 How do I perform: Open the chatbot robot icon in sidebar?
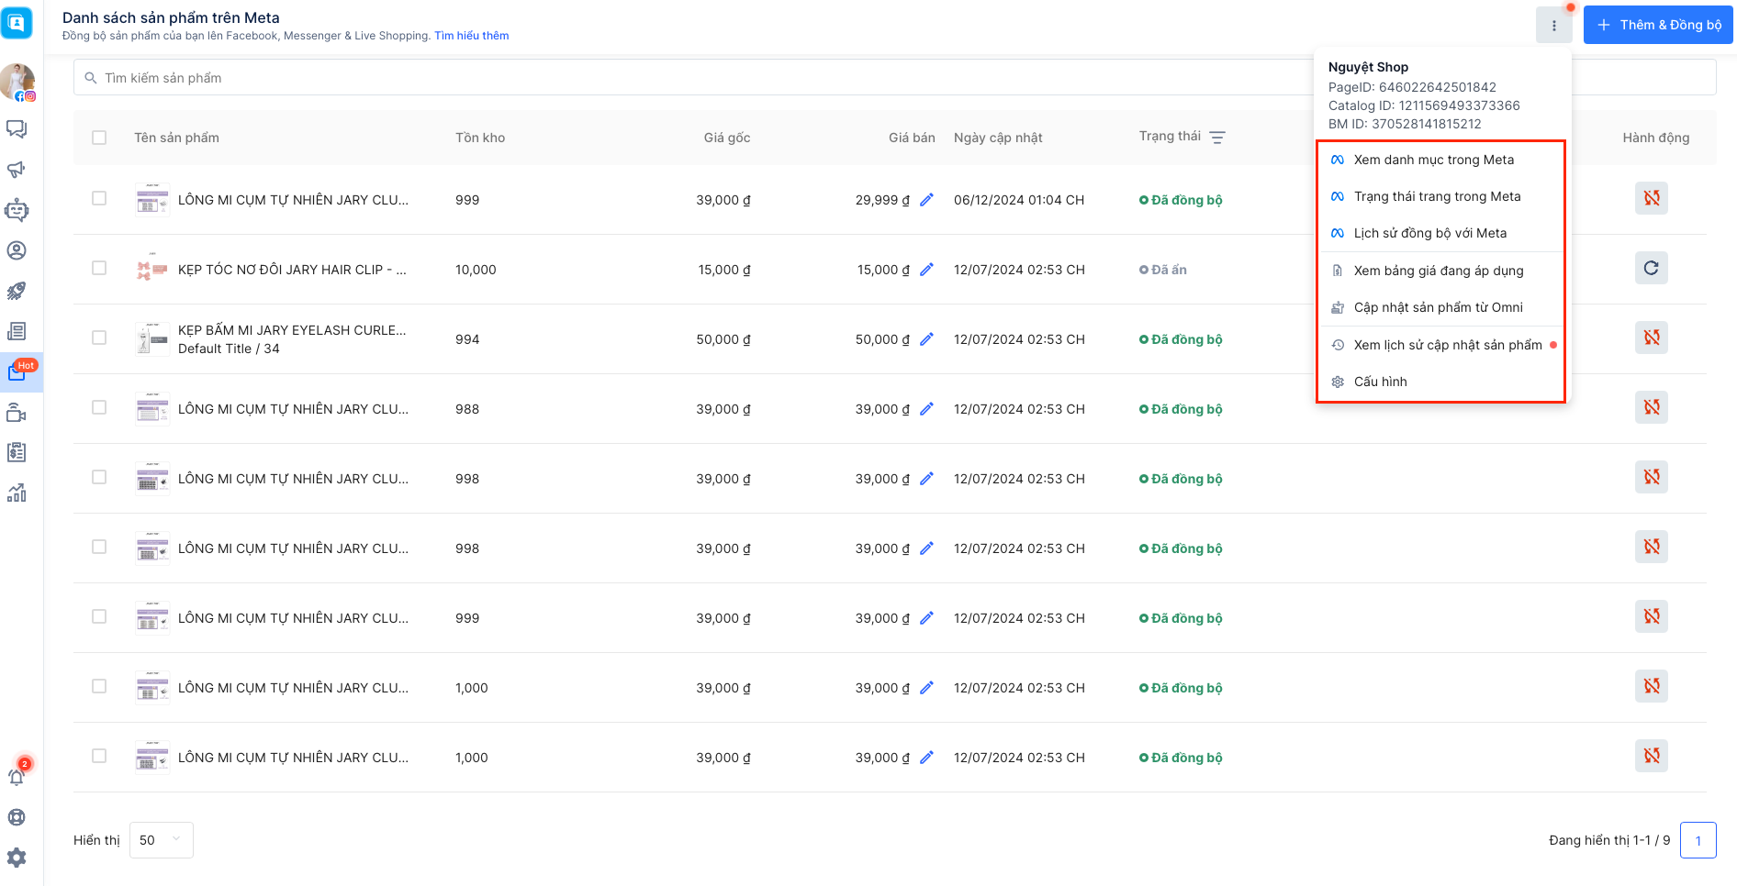[17, 210]
